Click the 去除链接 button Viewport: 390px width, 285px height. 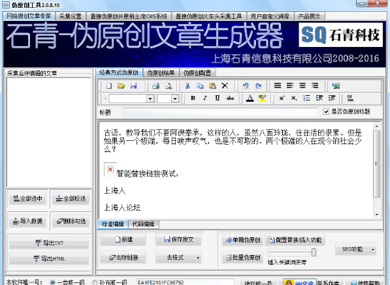coord(123,258)
